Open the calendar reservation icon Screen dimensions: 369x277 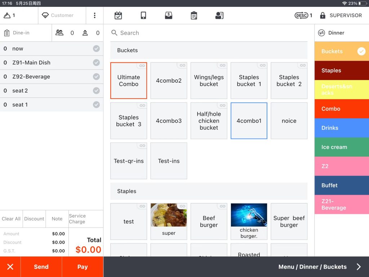(118, 16)
